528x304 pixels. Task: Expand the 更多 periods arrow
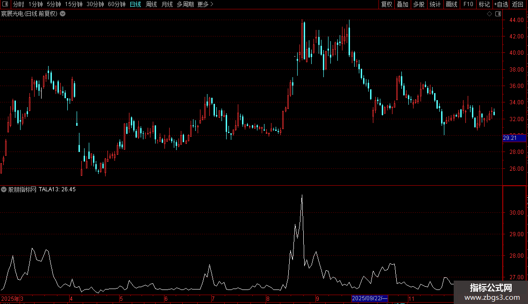click(x=212, y=4)
